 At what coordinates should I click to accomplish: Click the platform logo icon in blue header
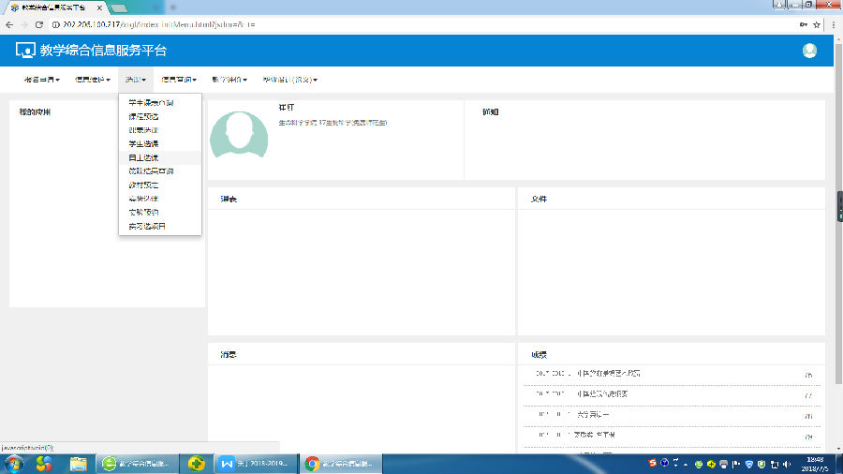pos(25,51)
